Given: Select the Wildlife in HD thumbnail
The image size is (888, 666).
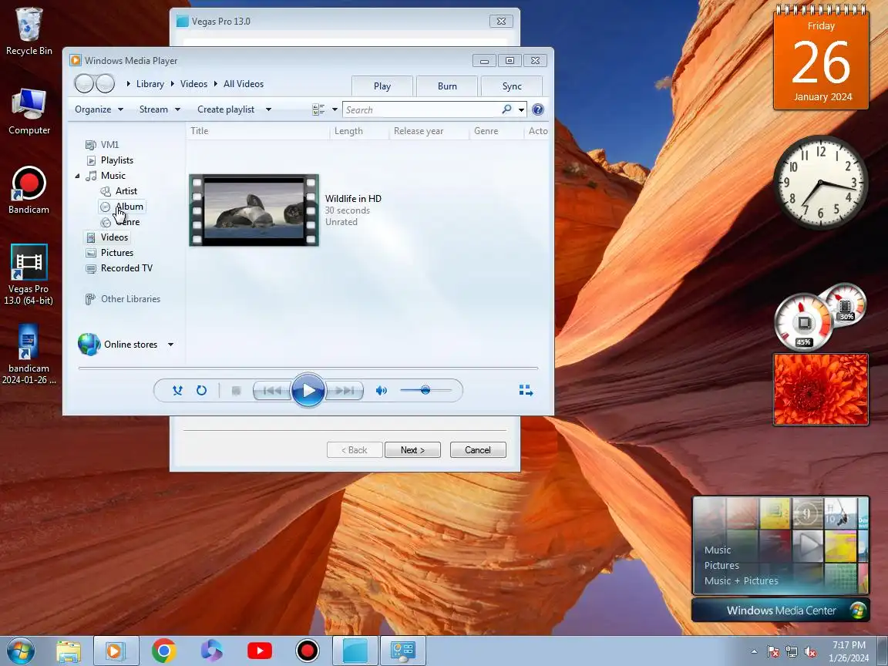Looking at the screenshot, I should coord(254,210).
